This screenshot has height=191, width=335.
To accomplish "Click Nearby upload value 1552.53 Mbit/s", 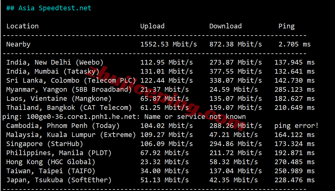I will 168,44.
